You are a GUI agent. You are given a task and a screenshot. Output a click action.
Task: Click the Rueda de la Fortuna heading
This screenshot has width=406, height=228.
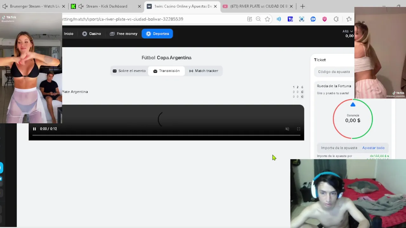pyautogui.click(x=334, y=86)
